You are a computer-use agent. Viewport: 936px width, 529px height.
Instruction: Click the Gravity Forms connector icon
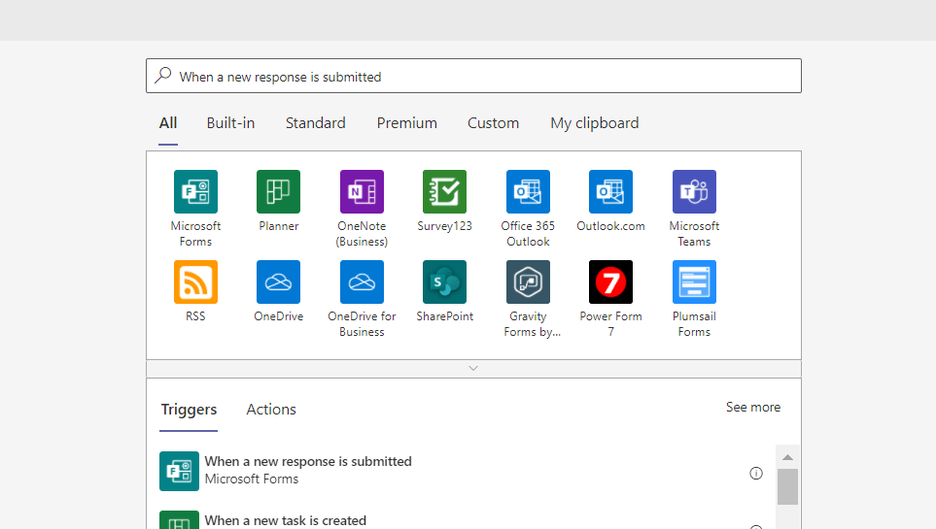pos(528,281)
